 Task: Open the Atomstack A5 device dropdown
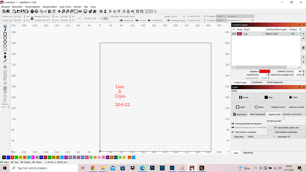[x=291, y=137]
